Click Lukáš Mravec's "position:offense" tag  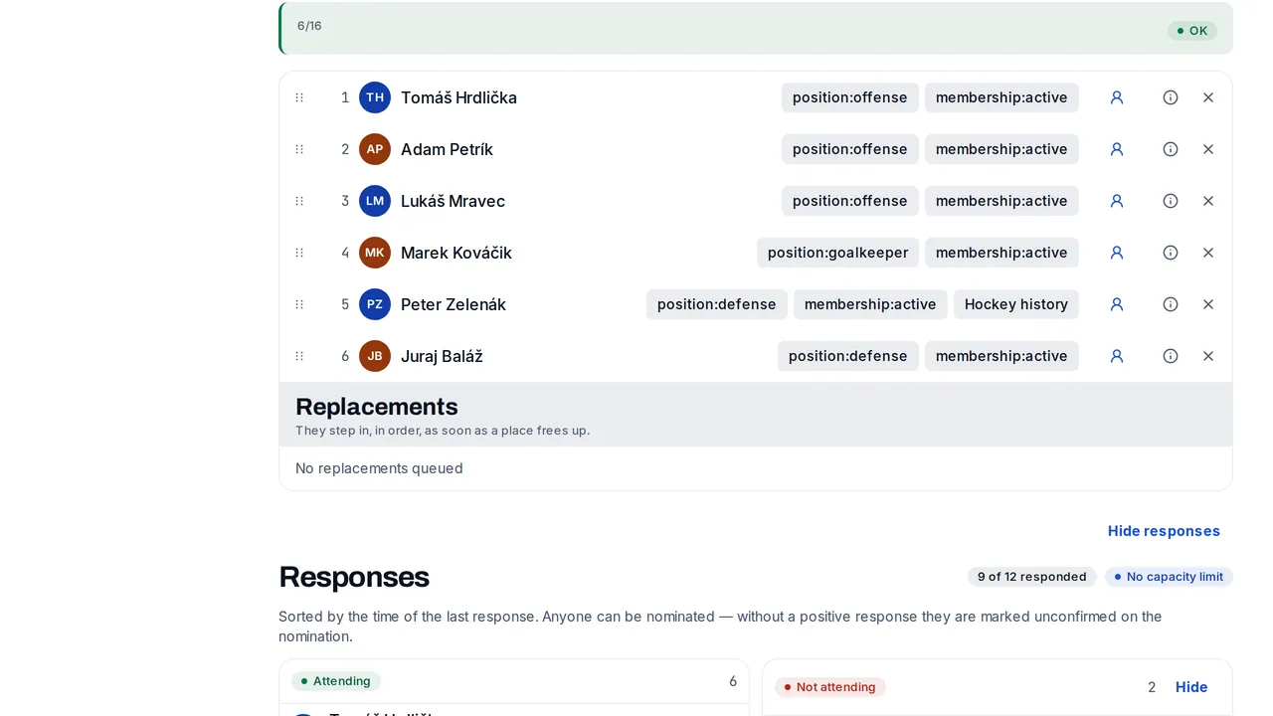(x=850, y=201)
